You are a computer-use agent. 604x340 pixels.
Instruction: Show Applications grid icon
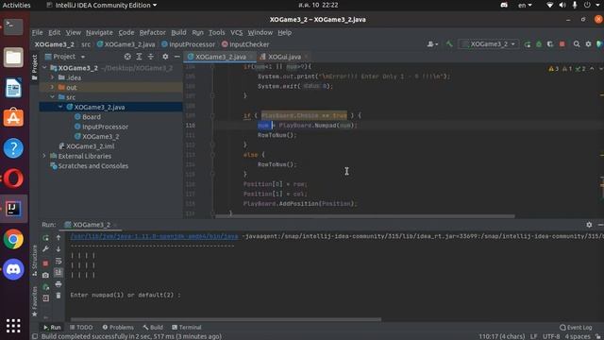13,325
